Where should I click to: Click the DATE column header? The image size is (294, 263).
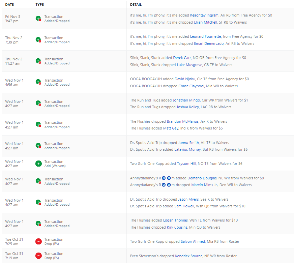[9, 5]
